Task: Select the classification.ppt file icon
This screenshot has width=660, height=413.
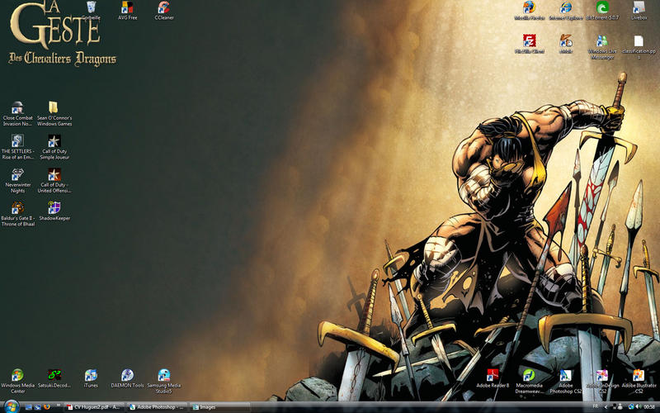Action: (639, 47)
